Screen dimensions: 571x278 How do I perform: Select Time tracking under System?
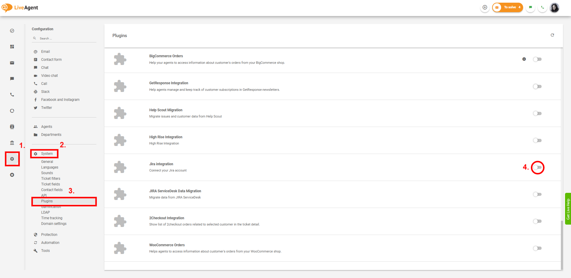click(52, 218)
